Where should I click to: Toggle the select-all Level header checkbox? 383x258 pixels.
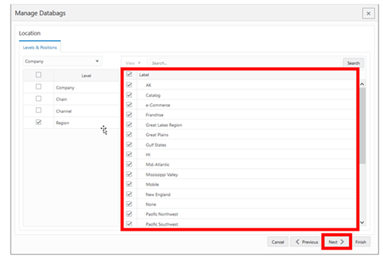[39, 75]
